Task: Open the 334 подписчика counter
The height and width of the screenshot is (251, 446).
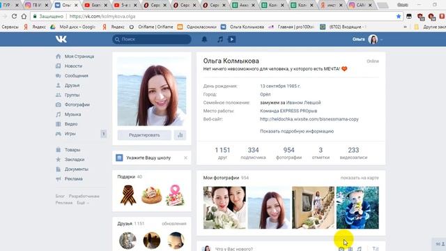Action: pos(253,153)
